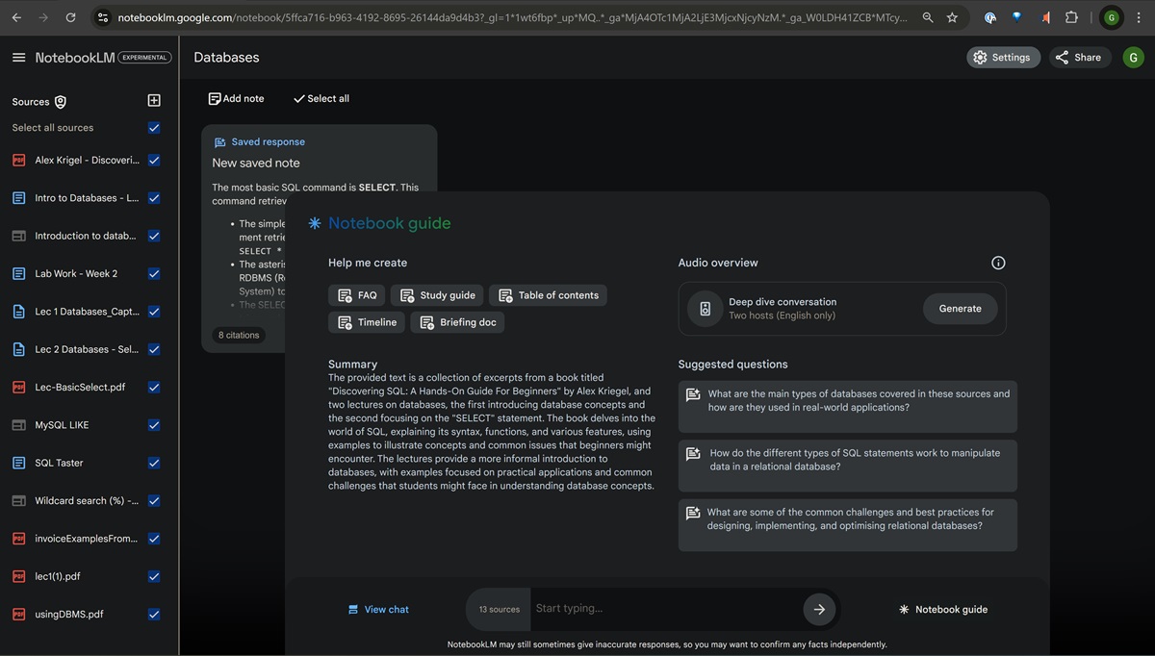Uncheck Alex Krigel source checkbox

pyautogui.click(x=154, y=161)
